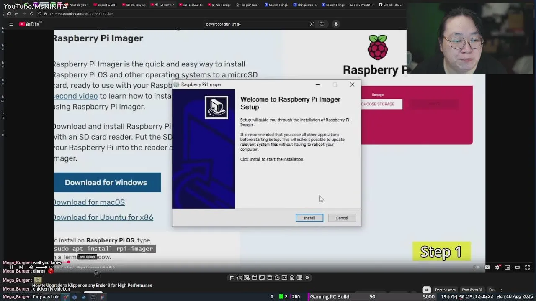Open video settings gear

pos(497,268)
